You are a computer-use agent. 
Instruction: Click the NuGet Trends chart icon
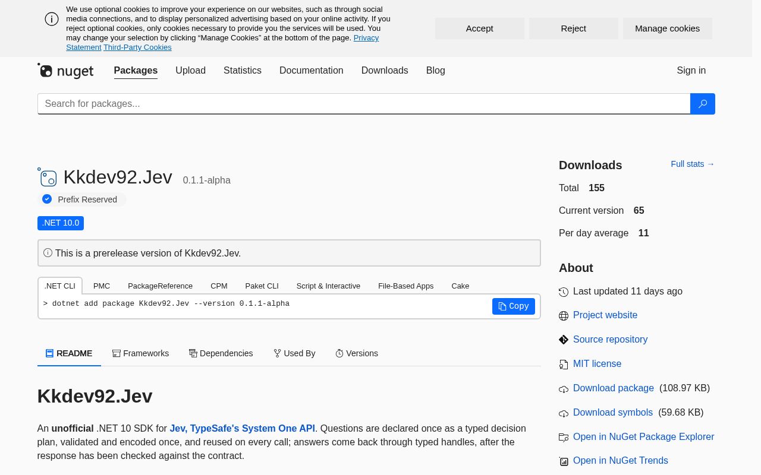[564, 461]
